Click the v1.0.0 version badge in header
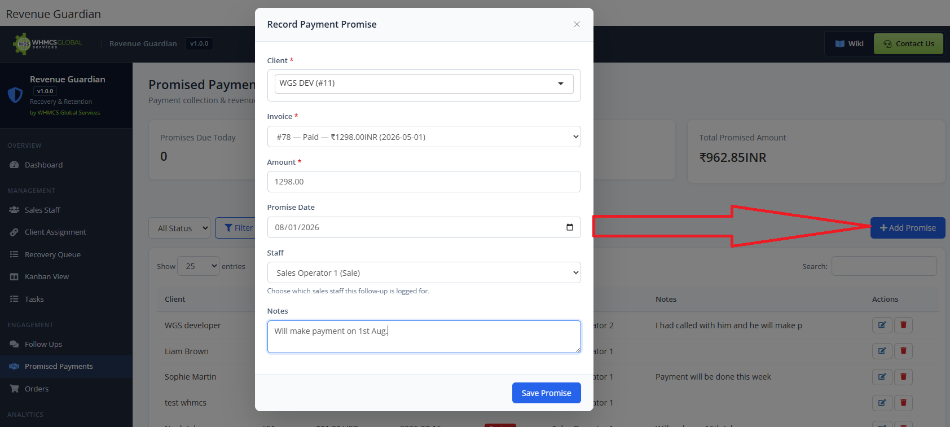Viewport: 950px width, 427px height. pyautogui.click(x=199, y=43)
